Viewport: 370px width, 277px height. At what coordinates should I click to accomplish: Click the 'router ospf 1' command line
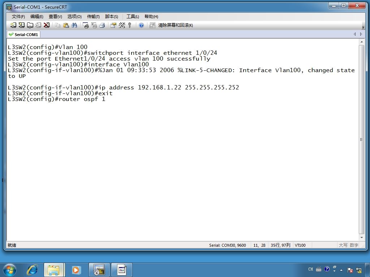point(57,99)
